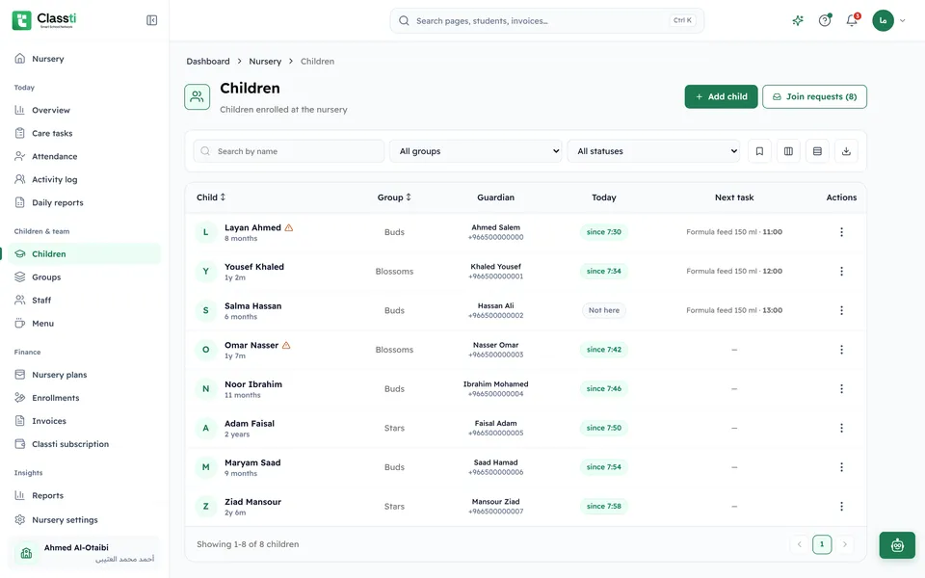Open the chatbot robot button
Screen dimensions: 925x578
[897, 545]
